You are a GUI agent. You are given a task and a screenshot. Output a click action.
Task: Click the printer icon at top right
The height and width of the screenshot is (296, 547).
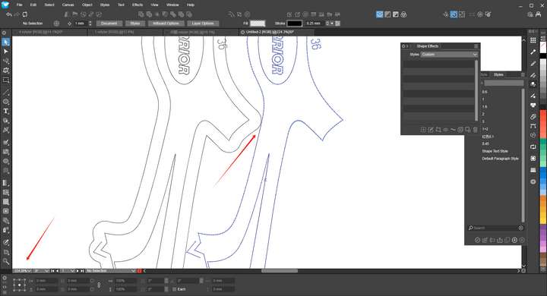pyautogui.click(x=539, y=14)
